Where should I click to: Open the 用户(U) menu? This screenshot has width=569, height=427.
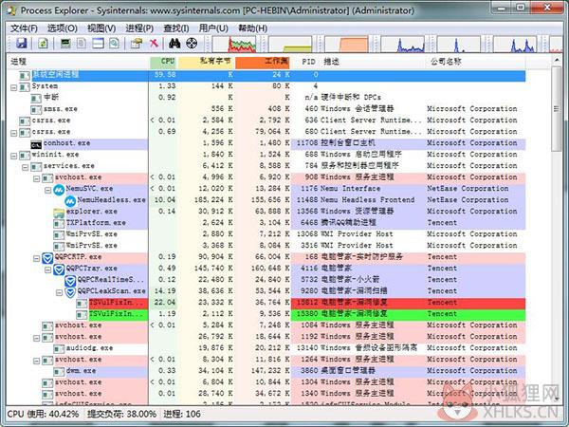pyautogui.click(x=213, y=28)
